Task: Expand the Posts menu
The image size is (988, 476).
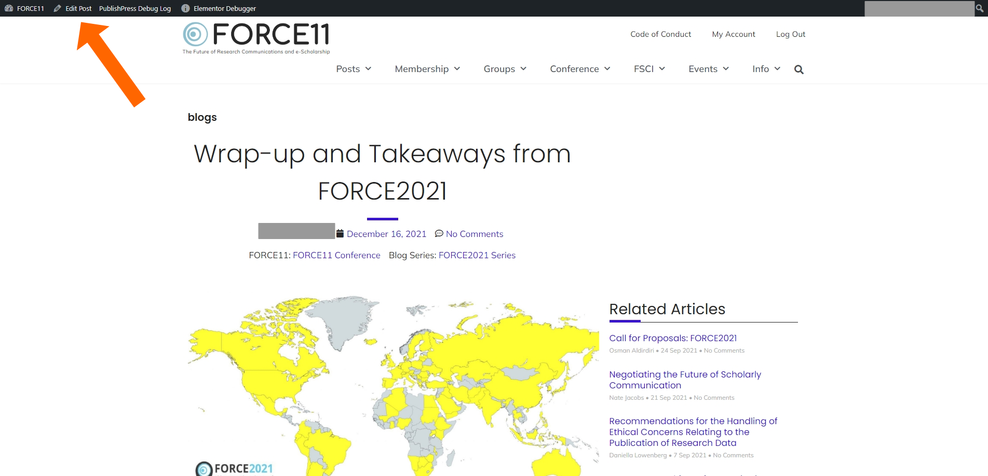Action: click(354, 69)
